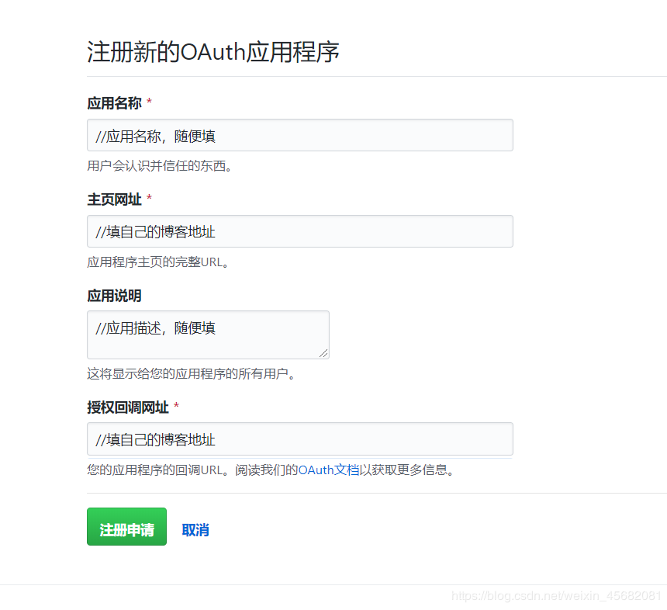Click inside the 应用说明 description textarea
Viewport: 667px width, 610px height.
point(208,334)
